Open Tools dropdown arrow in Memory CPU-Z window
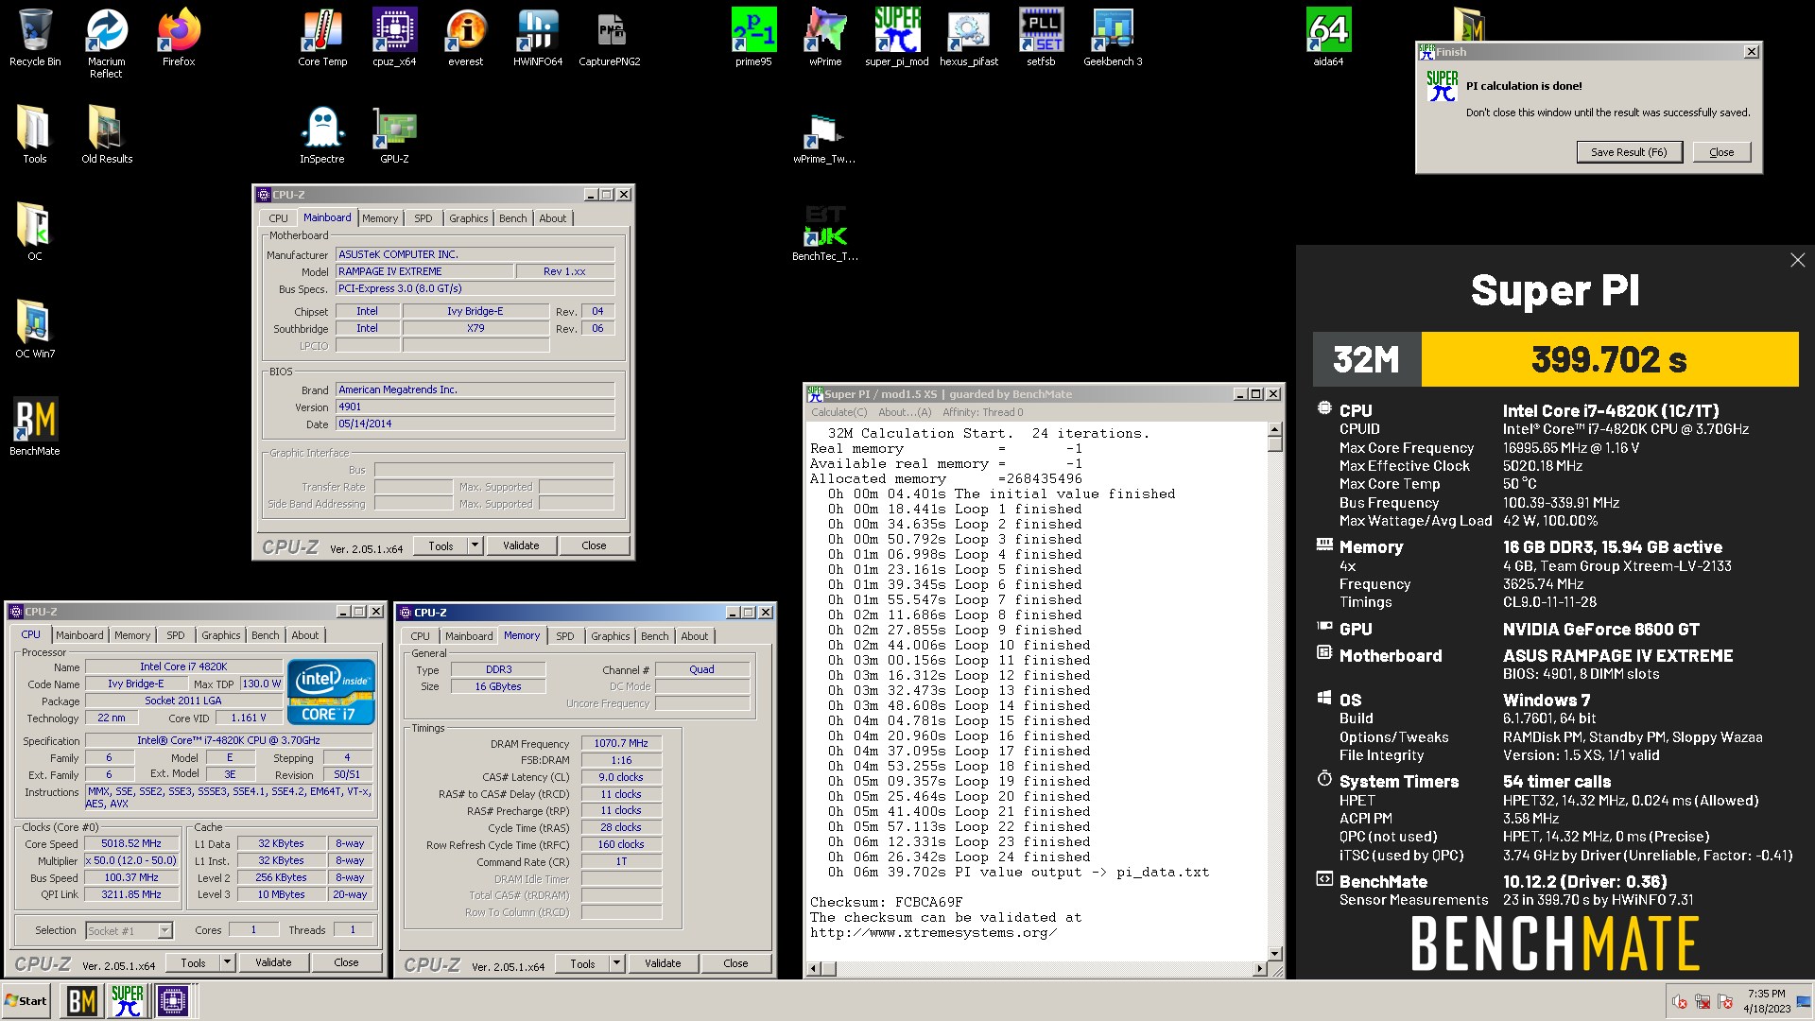The height and width of the screenshot is (1021, 1815). pos(617,963)
